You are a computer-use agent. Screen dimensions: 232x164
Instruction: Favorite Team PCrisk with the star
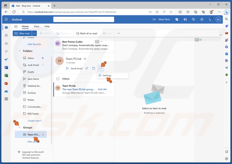[x=85, y=59]
